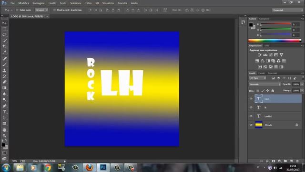305x172 pixels.
Task: Hide the rock text layer
Action: pos(251,99)
